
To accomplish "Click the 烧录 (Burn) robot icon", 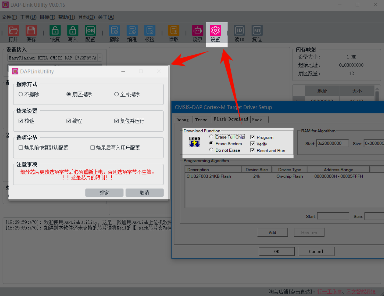I will point(197,31).
